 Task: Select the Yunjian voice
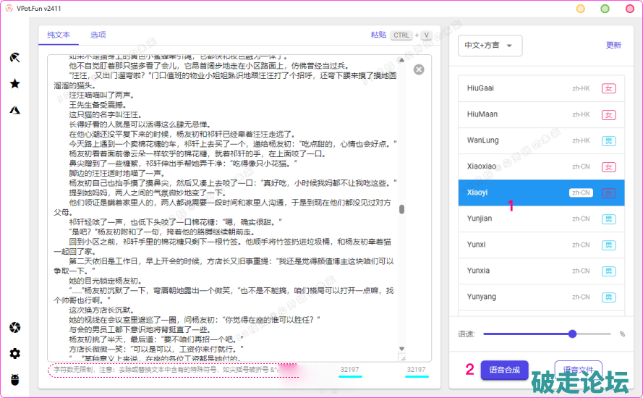click(x=540, y=219)
